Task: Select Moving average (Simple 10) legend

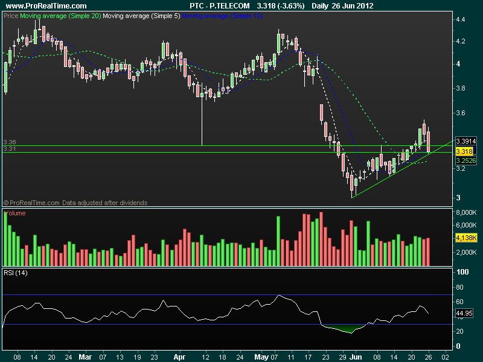Action: tap(222, 16)
